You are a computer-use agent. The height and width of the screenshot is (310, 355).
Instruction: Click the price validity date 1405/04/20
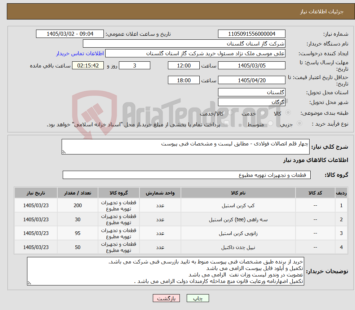[252, 80]
